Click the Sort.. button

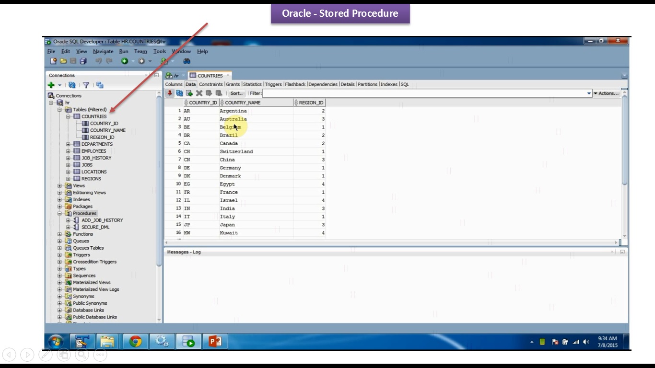(x=237, y=93)
